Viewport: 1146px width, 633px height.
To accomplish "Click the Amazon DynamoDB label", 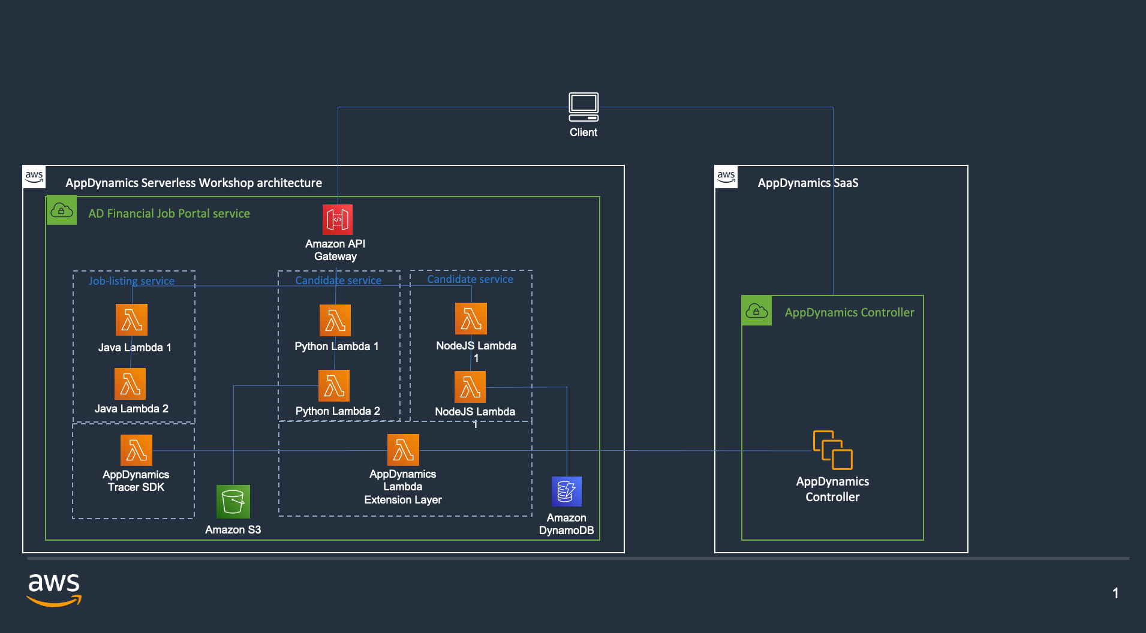I will (567, 524).
